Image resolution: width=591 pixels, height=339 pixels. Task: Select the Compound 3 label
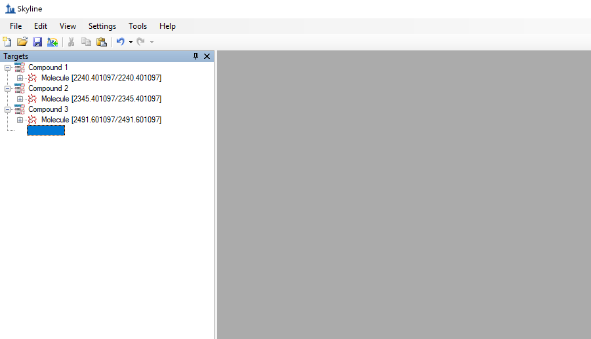(x=48, y=109)
